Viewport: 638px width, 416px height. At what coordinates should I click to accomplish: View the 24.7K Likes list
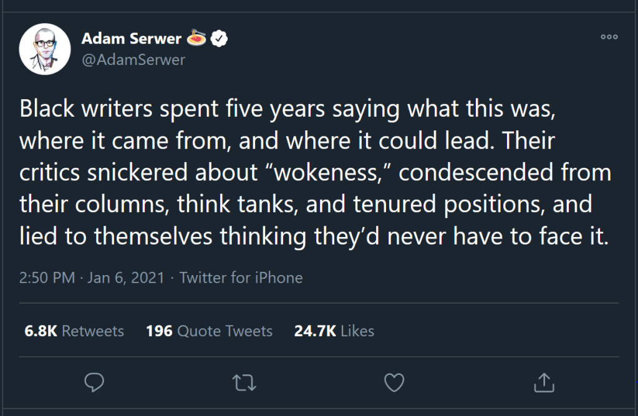click(334, 331)
